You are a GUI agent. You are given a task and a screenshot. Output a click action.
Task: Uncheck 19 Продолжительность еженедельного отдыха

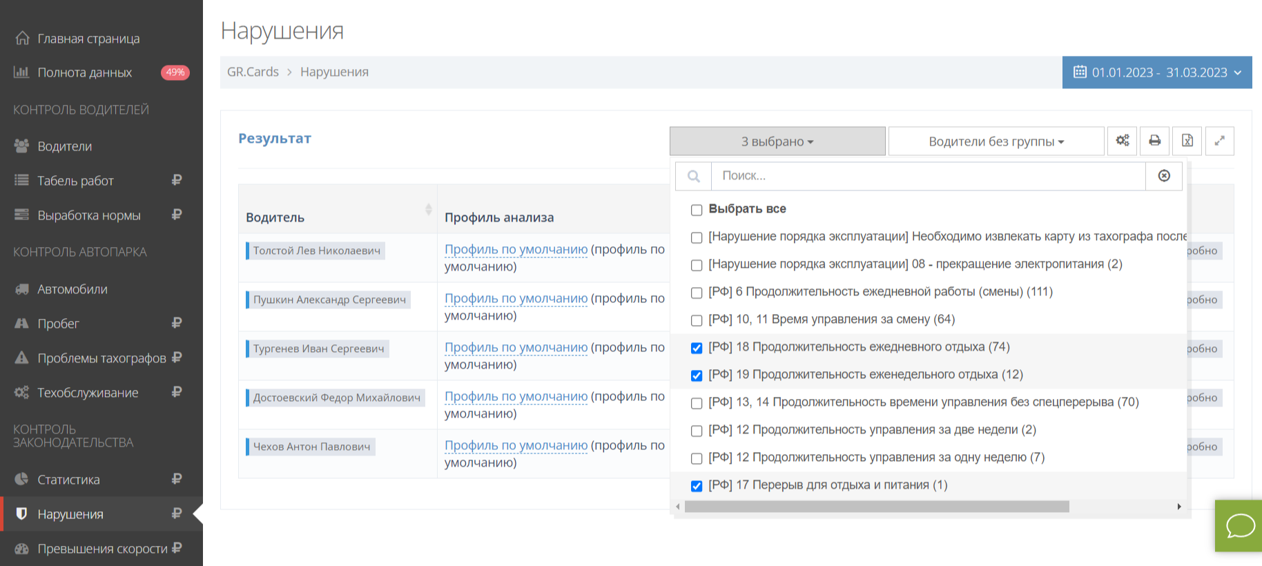tap(697, 375)
